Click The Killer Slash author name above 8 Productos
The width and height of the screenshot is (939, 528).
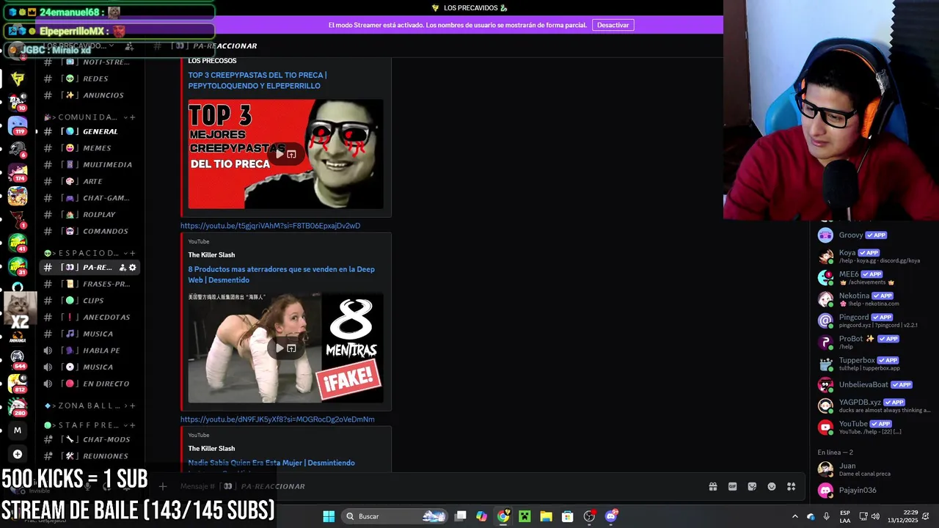[x=211, y=254]
